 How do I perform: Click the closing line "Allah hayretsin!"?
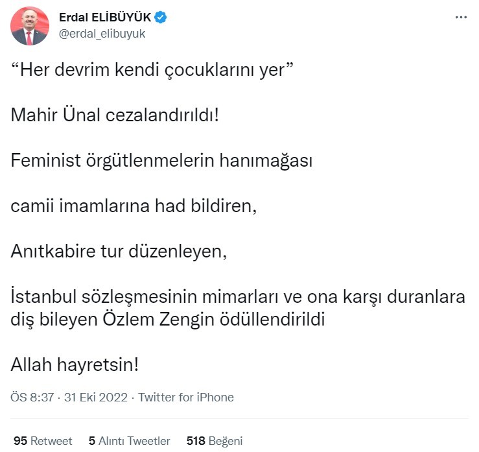coord(75,364)
